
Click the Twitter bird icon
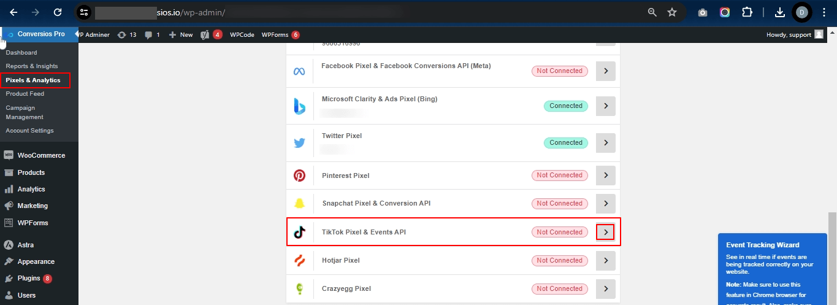pos(299,143)
